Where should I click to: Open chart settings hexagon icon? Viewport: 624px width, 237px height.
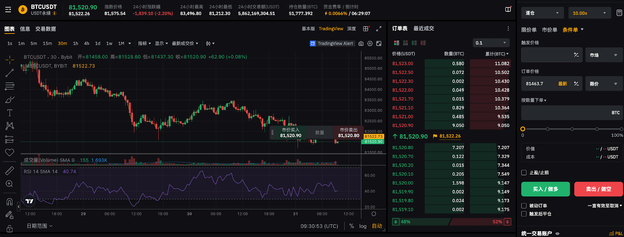coord(370,44)
